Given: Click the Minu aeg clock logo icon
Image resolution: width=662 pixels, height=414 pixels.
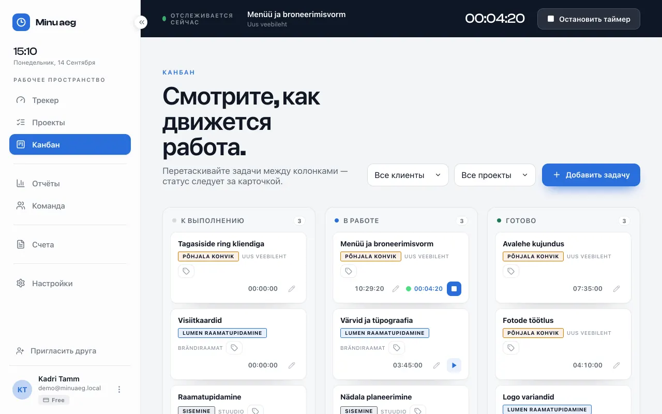Looking at the screenshot, I should [x=21, y=22].
